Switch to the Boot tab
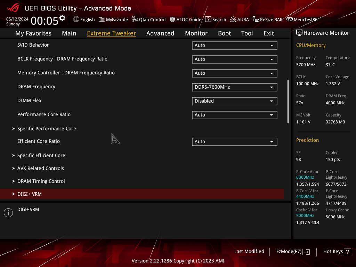This screenshot has height=267, width=356. [224, 33]
